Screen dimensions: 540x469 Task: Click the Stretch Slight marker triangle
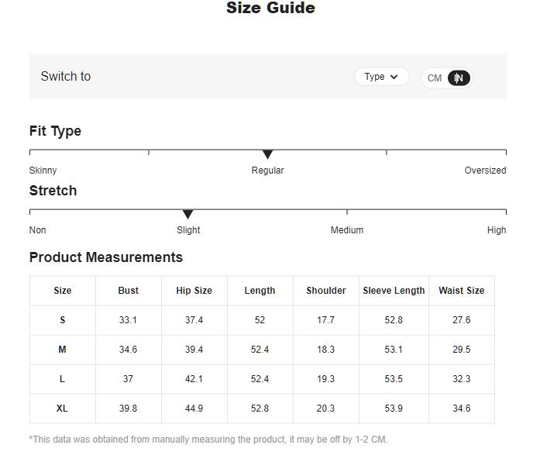point(187,214)
